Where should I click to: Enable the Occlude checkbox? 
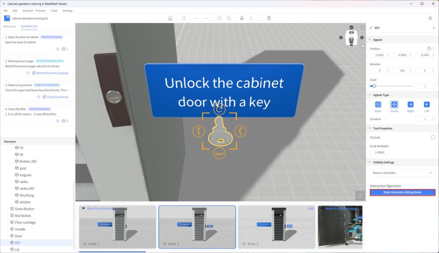click(433, 137)
